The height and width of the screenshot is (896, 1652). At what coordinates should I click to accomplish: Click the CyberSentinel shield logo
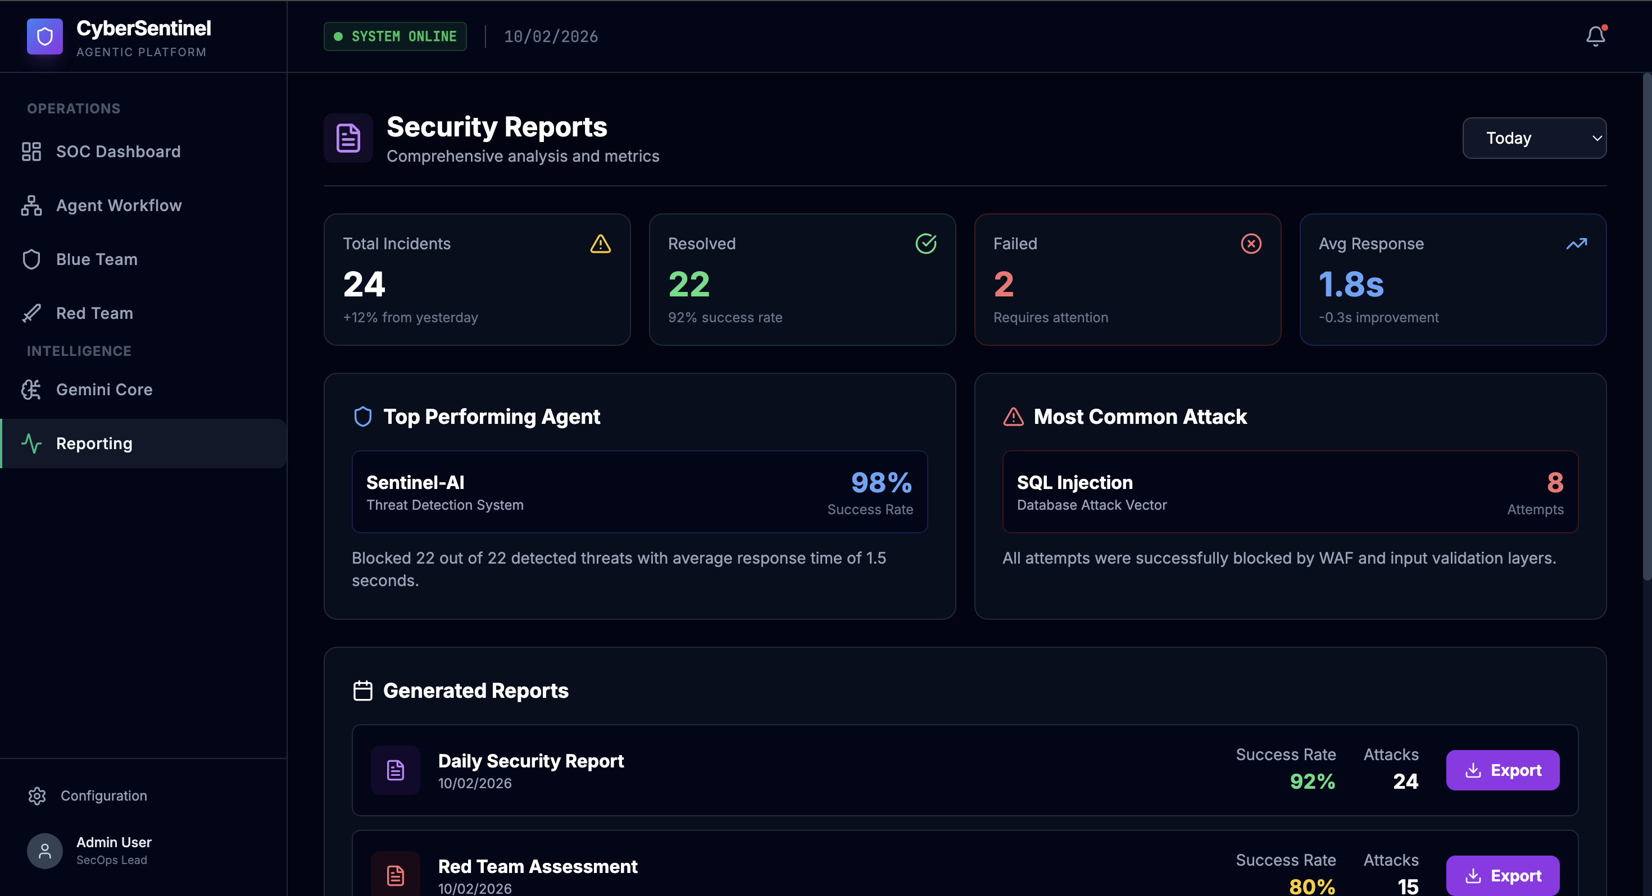[44, 36]
